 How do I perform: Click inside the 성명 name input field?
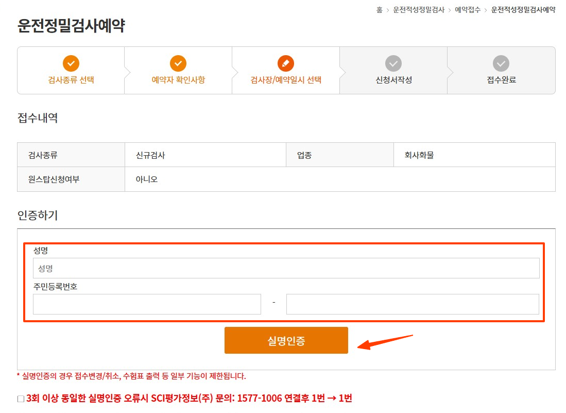286,268
